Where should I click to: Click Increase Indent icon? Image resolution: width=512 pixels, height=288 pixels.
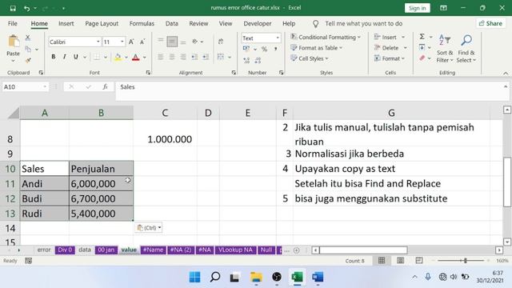[206, 57]
